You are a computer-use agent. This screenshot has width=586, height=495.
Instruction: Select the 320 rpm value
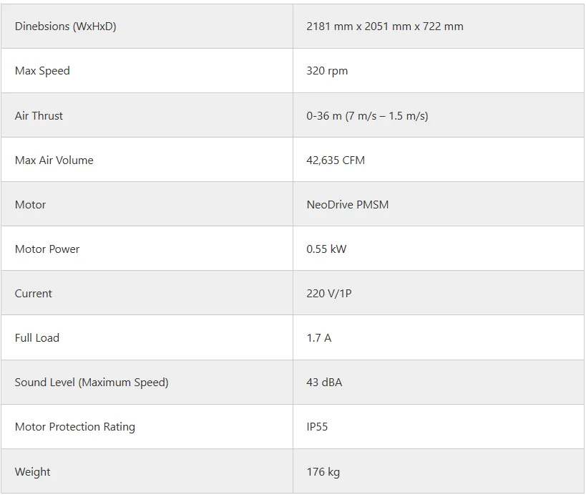click(x=327, y=71)
